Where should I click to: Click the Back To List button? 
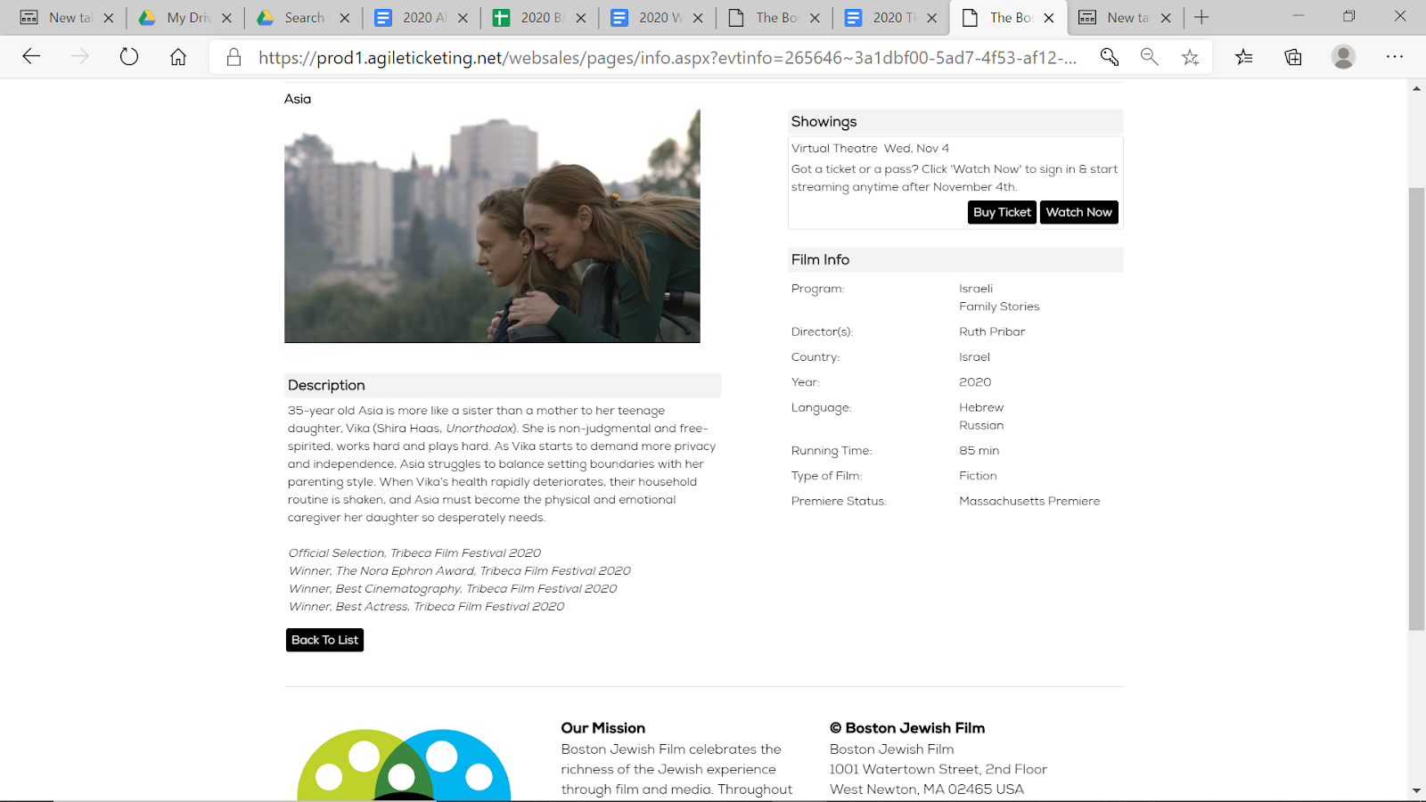pyautogui.click(x=324, y=640)
